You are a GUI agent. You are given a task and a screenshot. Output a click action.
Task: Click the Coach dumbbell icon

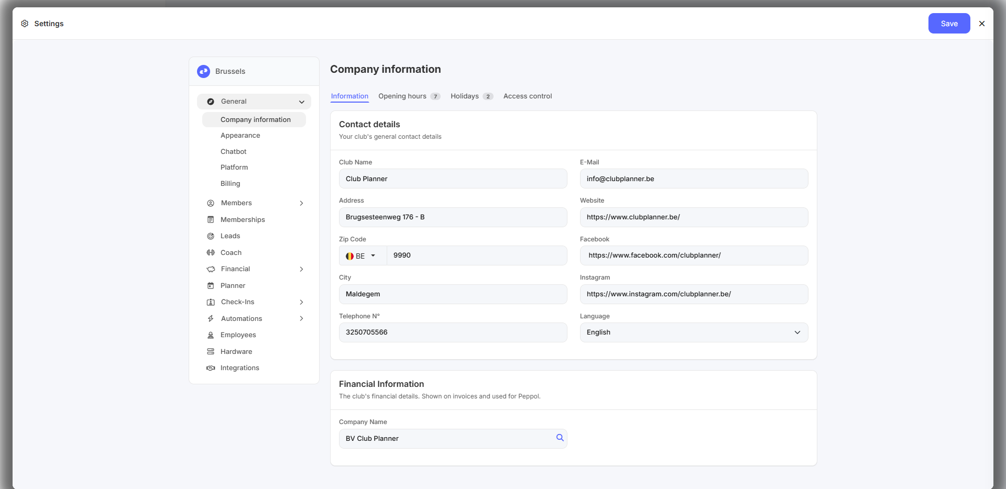point(211,252)
